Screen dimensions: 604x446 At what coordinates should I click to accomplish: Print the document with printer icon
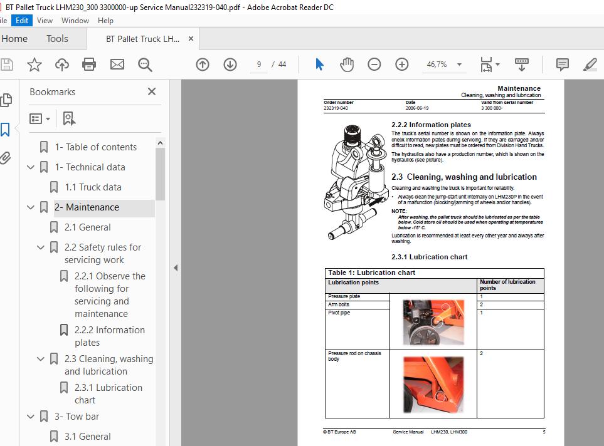(89, 65)
